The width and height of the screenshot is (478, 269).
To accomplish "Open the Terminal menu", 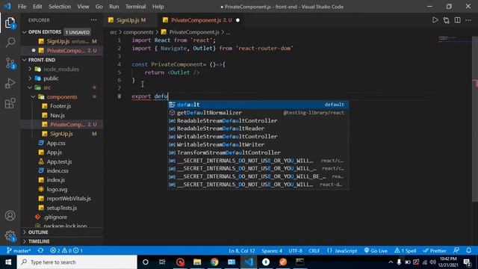I will point(135,7).
